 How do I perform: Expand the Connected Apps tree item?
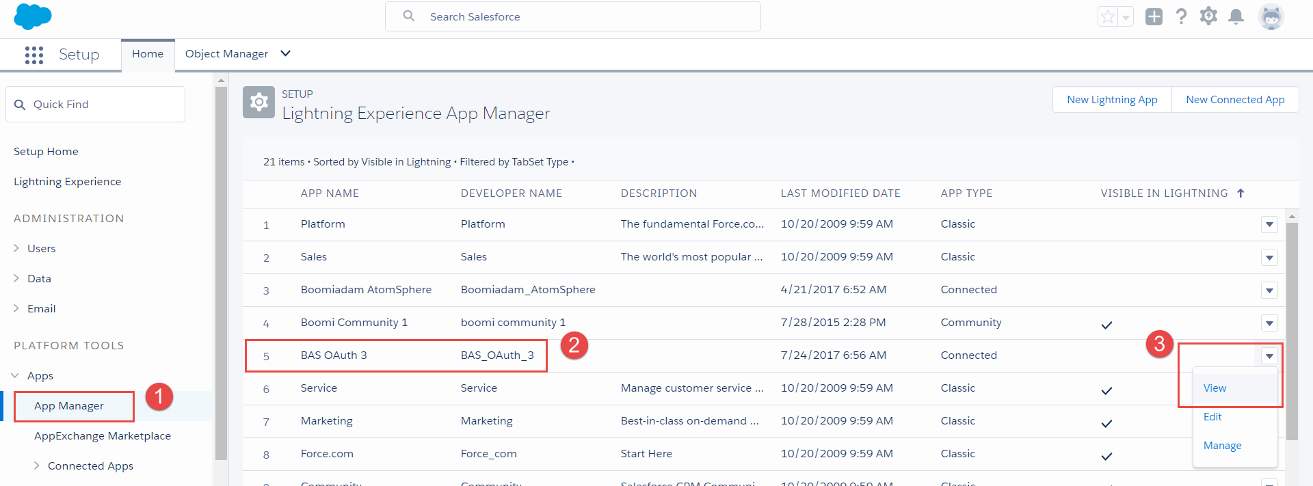pyautogui.click(x=37, y=465)
